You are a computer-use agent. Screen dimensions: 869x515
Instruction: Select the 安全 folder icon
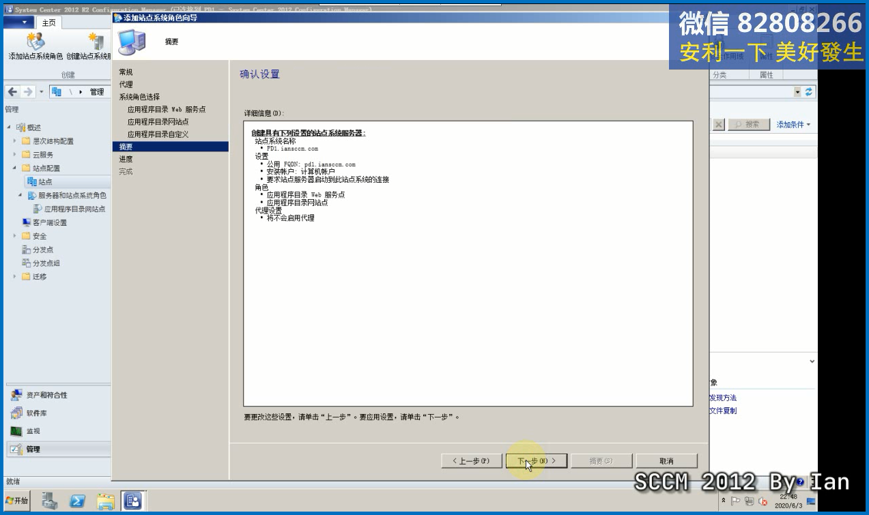26,236
